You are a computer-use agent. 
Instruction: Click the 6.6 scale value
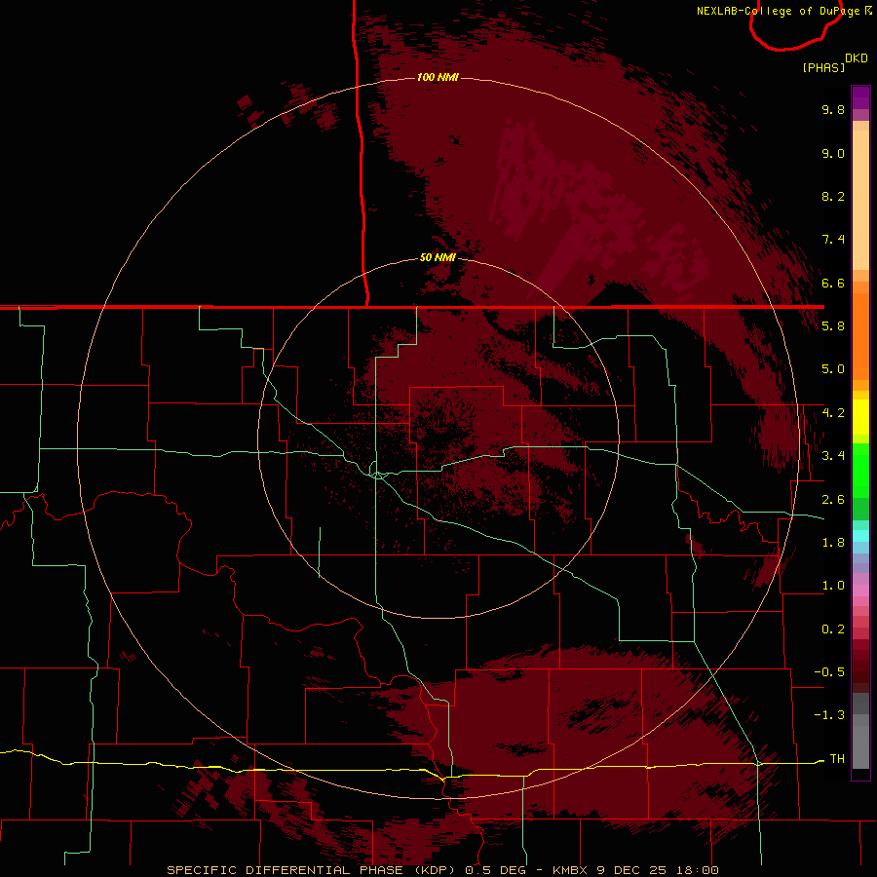(833, 283)
